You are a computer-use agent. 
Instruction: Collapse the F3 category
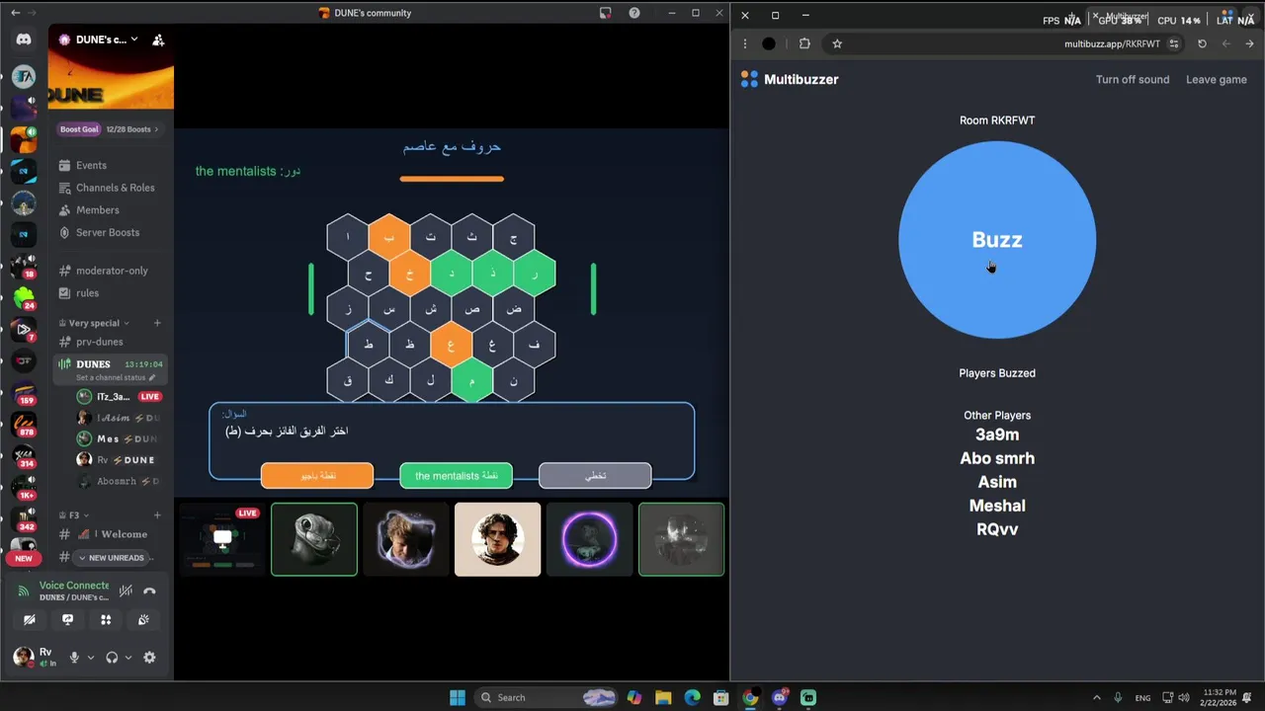click(x=74, y=515)
